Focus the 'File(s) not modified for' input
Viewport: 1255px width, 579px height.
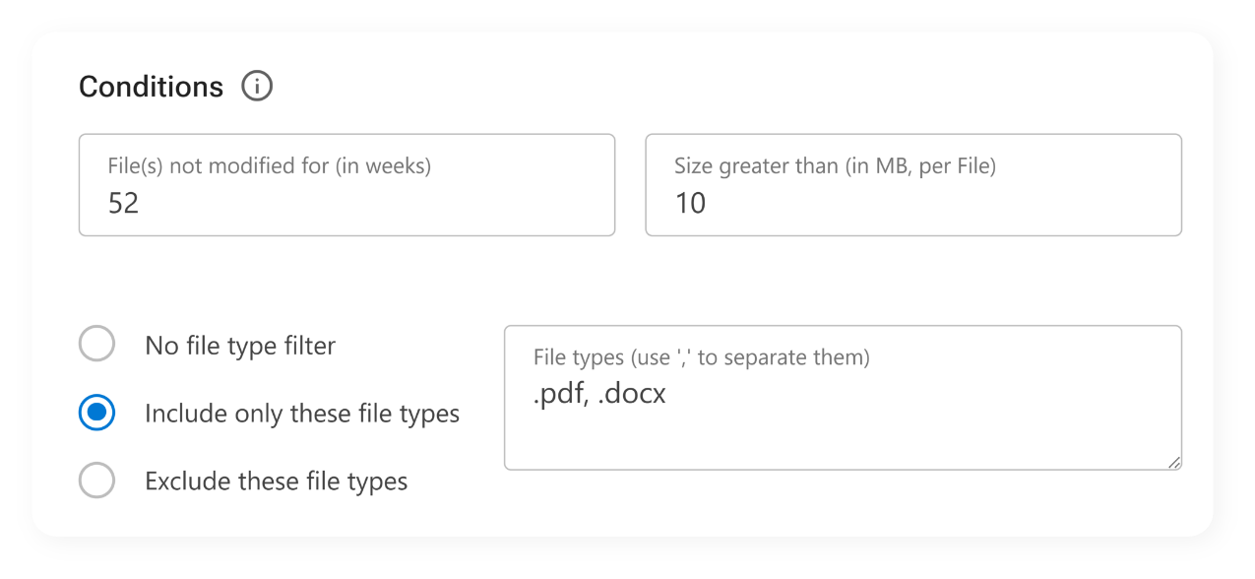point(345,203)
